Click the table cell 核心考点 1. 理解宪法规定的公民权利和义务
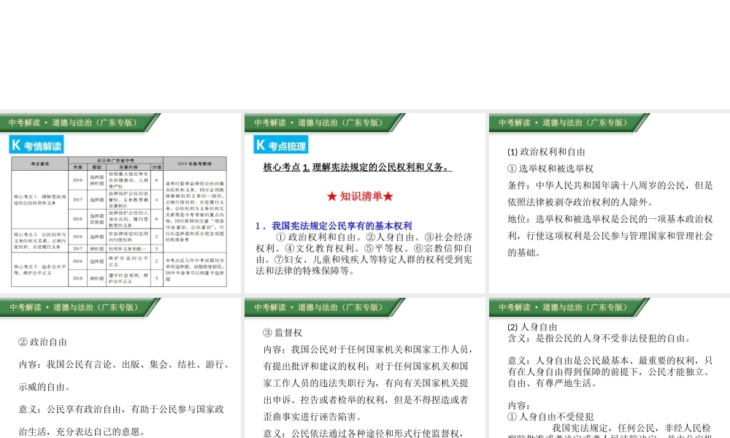The width and height of the screenshot is (730, 438). pyautogui.click(x=39, y=200)
